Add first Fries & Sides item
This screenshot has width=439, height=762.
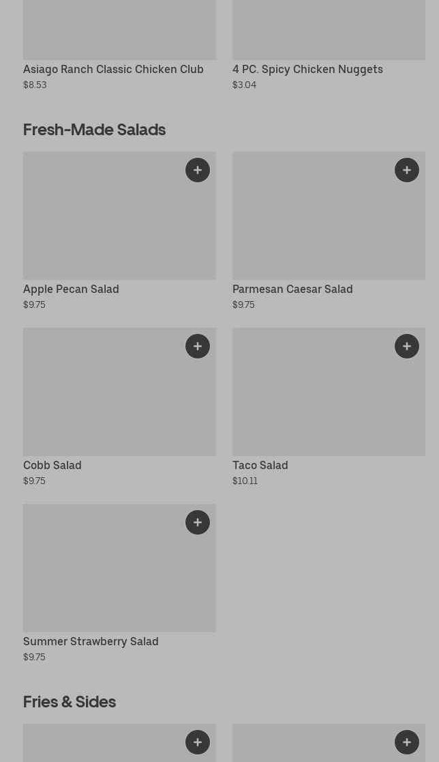[x=198, y=742]
